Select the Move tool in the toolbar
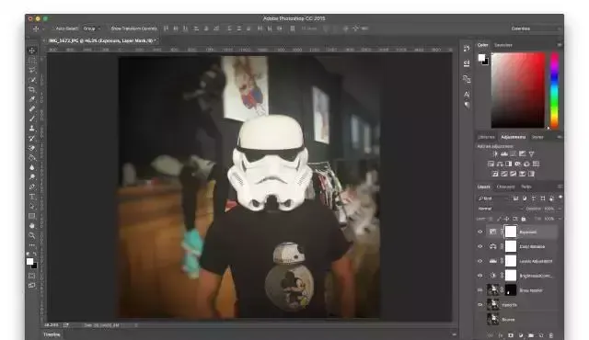 tap(32, 51)
